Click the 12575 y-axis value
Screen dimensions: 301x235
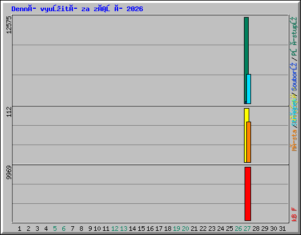9,25
